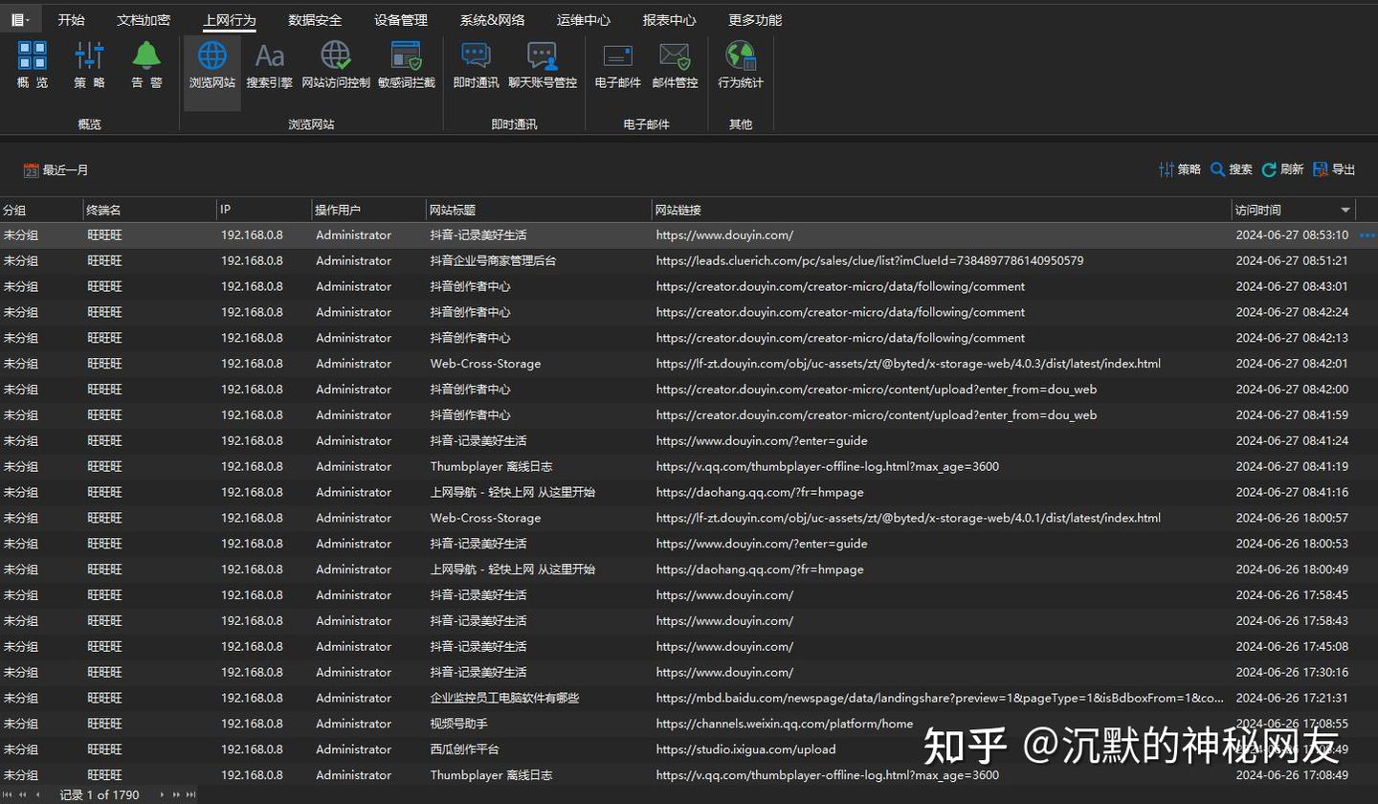Sort by the 网站标题 column header

pos(540,211)
